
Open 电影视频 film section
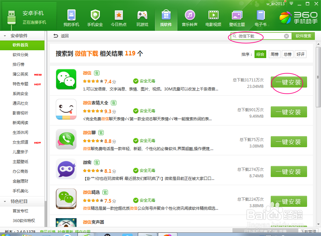click(x=213, y=18)
